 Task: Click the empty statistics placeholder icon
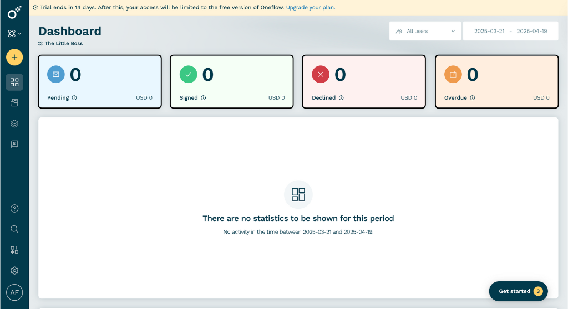(298, 195)
